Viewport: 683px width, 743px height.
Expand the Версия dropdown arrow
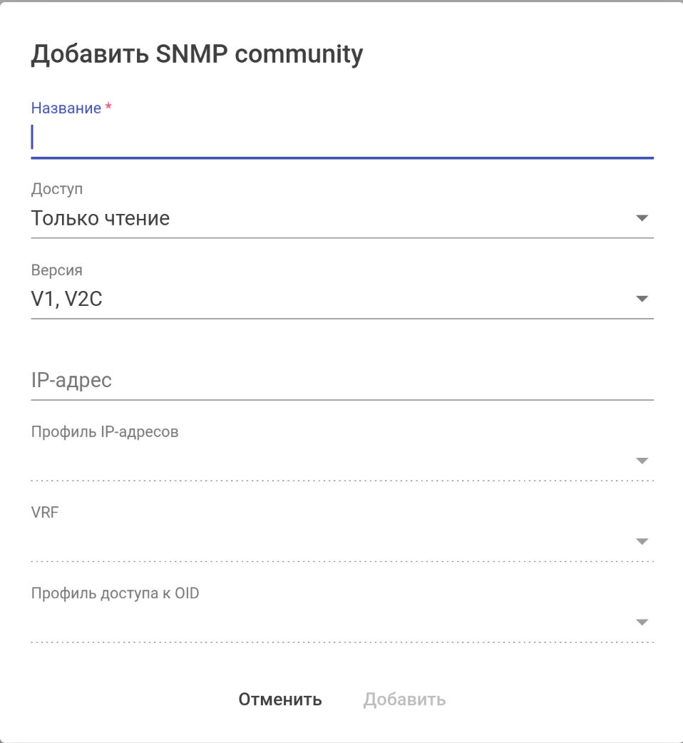click(642, 299)
